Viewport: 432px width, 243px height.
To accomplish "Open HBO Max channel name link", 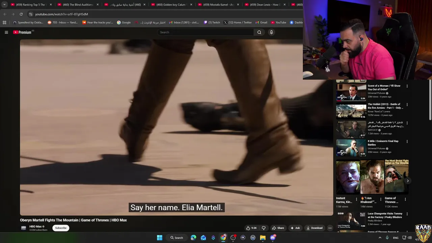I will click(35, 226).
